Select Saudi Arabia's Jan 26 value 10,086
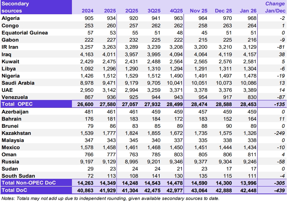 [248, 83]
